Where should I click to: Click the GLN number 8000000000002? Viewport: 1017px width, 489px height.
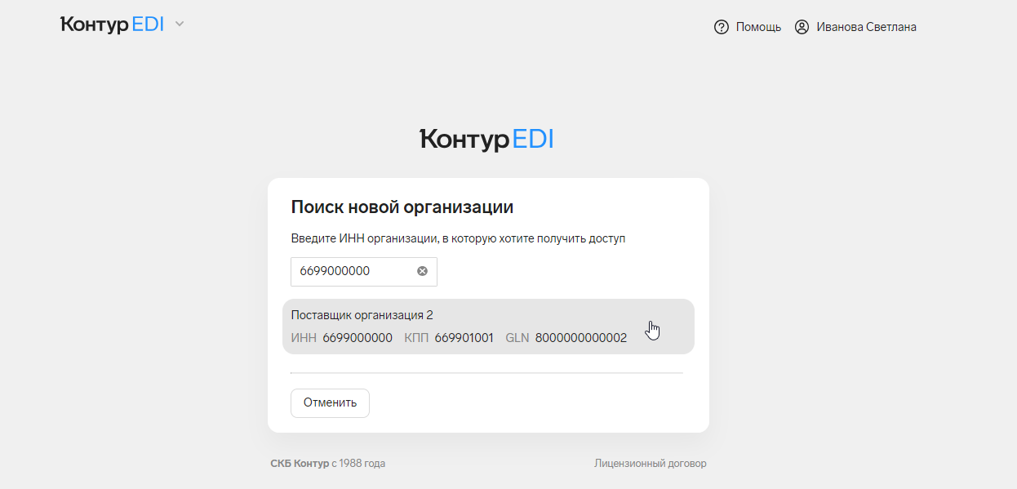tap(581, 338)
